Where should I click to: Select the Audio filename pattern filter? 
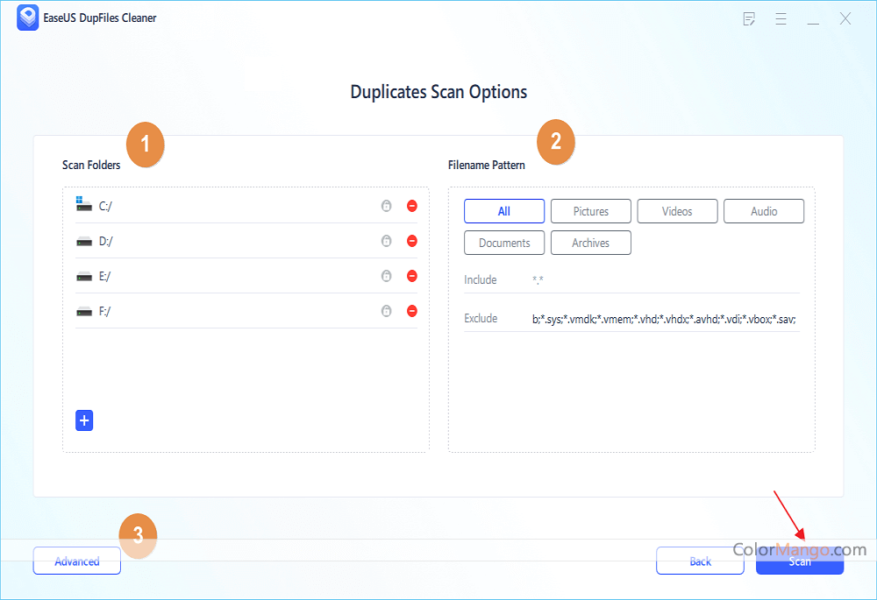pos(764,211)
